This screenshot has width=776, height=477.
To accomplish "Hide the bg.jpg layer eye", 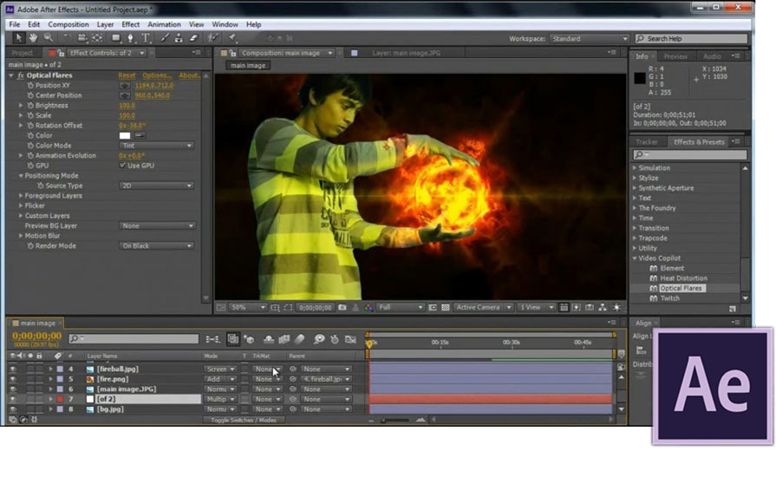I will point(12,409).
